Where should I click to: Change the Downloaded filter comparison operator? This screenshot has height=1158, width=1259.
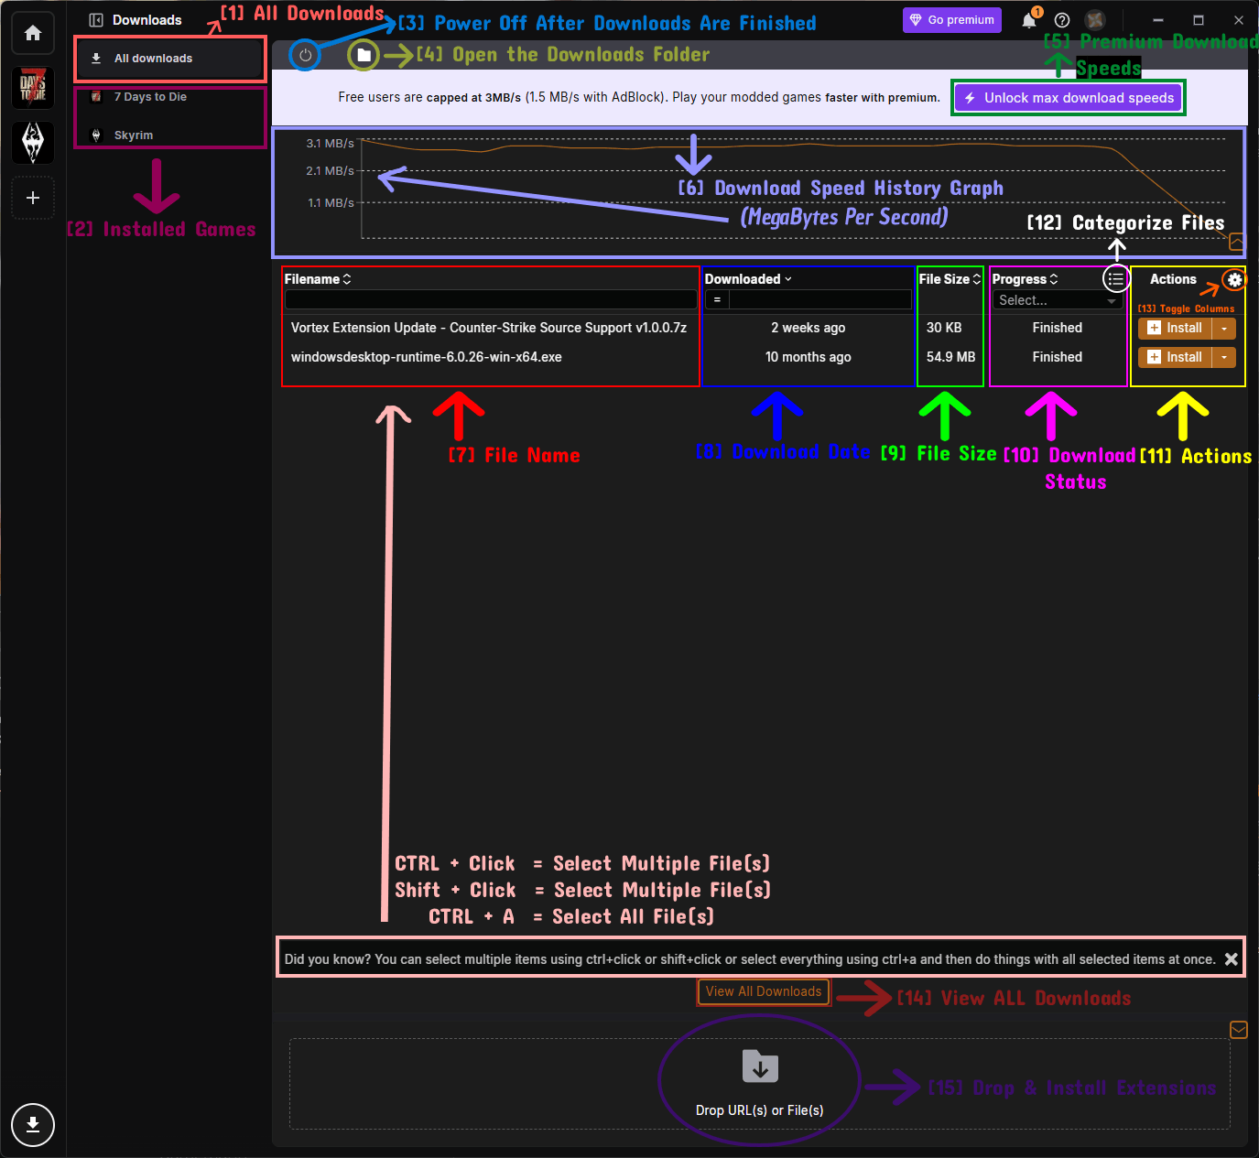pos(717,299)
